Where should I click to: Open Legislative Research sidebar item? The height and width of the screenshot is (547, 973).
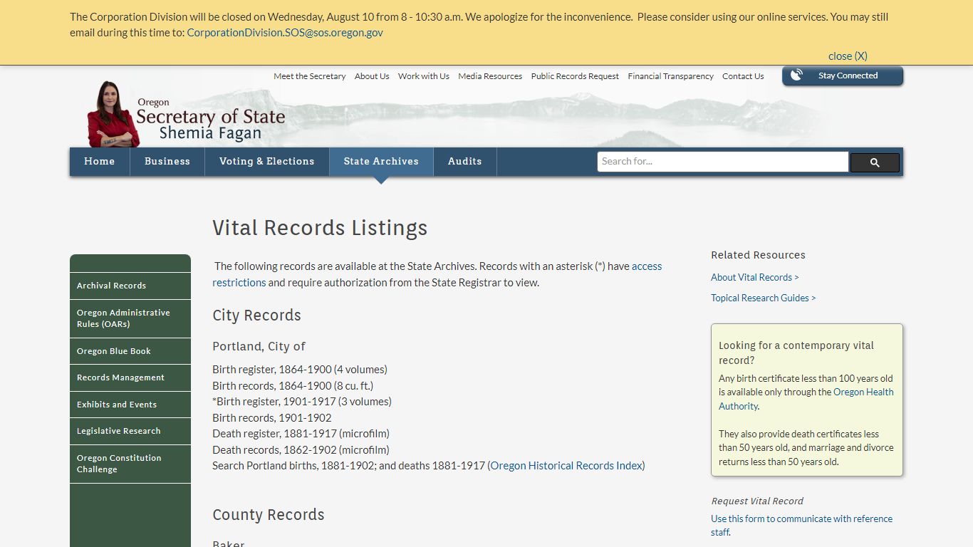pyautogui.click(x=130, y=431)
